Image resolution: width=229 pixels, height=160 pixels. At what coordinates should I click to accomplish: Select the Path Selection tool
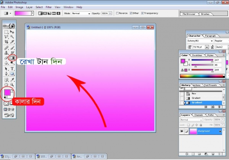(x=6, y=69)
